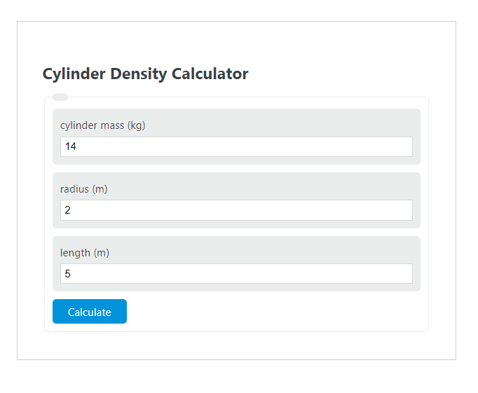
Task: Click the blue Calculate button
Action: tap(90, 311)
